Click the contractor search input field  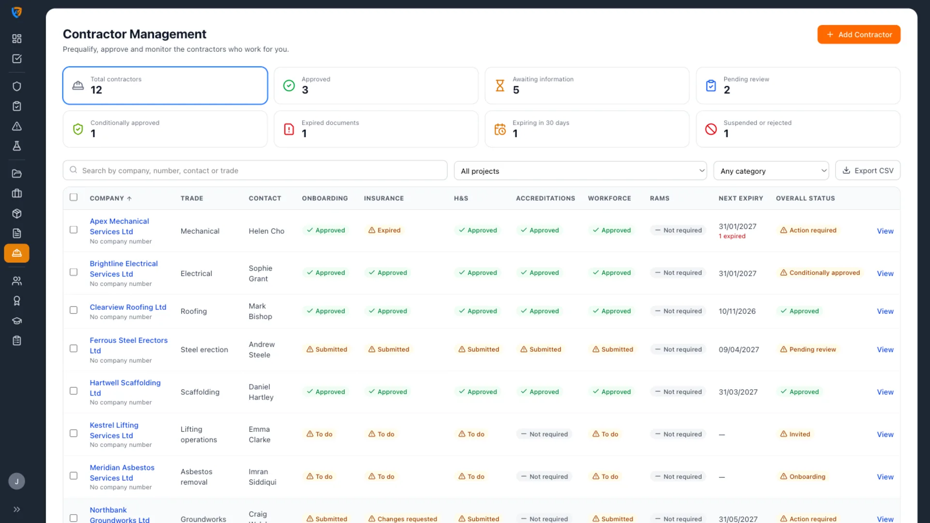[x=255, y=170]
